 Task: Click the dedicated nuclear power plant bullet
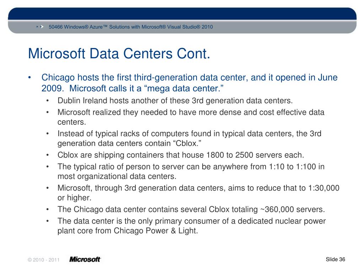pos(192,226)
